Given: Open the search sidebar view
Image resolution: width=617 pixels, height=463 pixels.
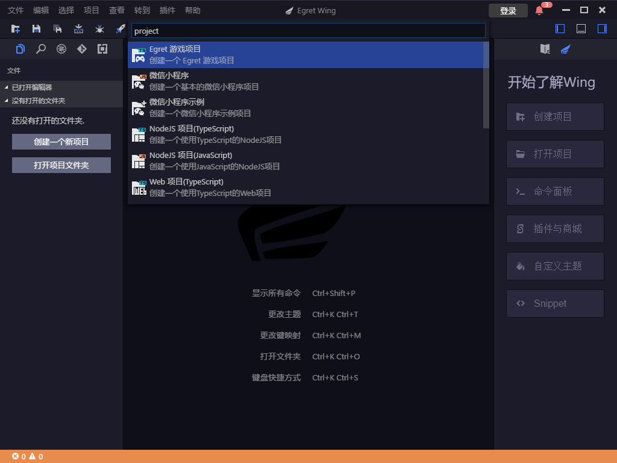Looking at the screenshot, I should click(41, 49).
